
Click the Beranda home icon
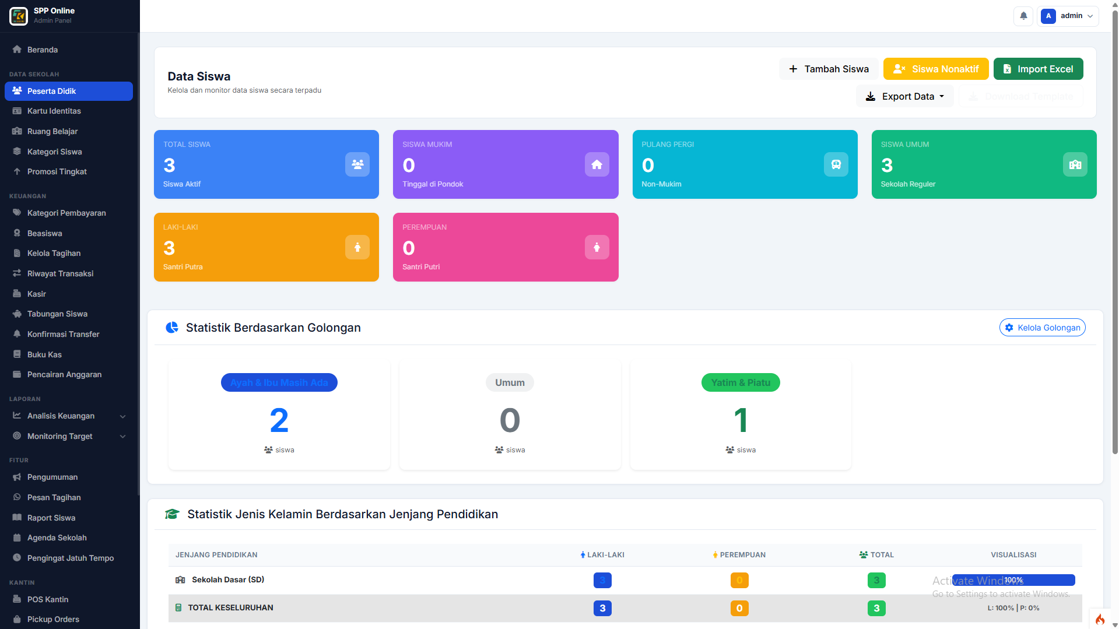click(x=17, y=50)
